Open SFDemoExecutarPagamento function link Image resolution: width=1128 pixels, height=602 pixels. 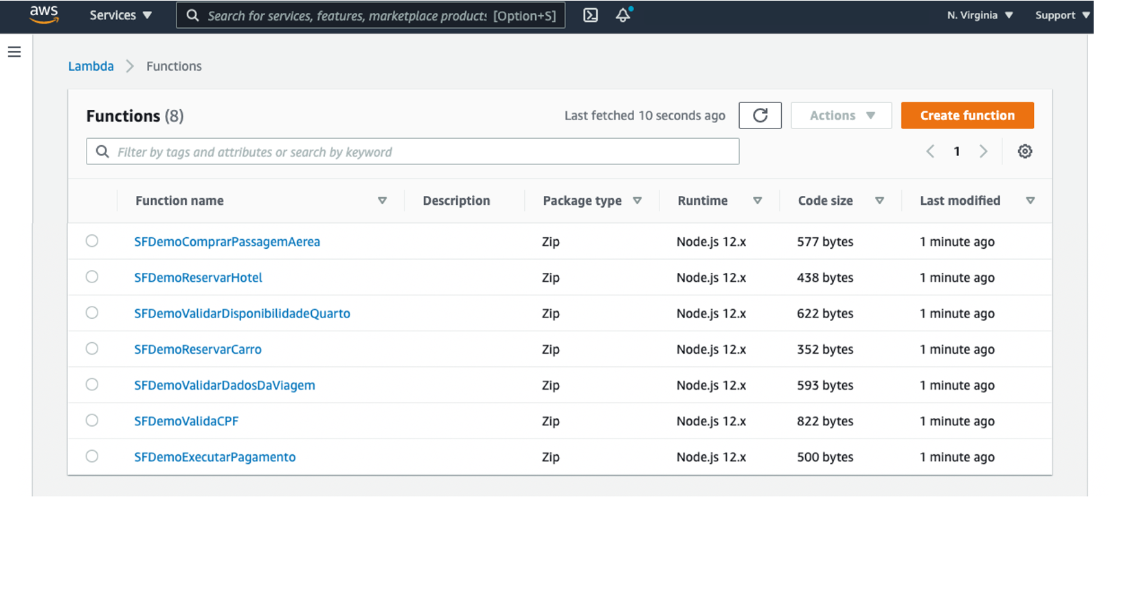point(215,457)
